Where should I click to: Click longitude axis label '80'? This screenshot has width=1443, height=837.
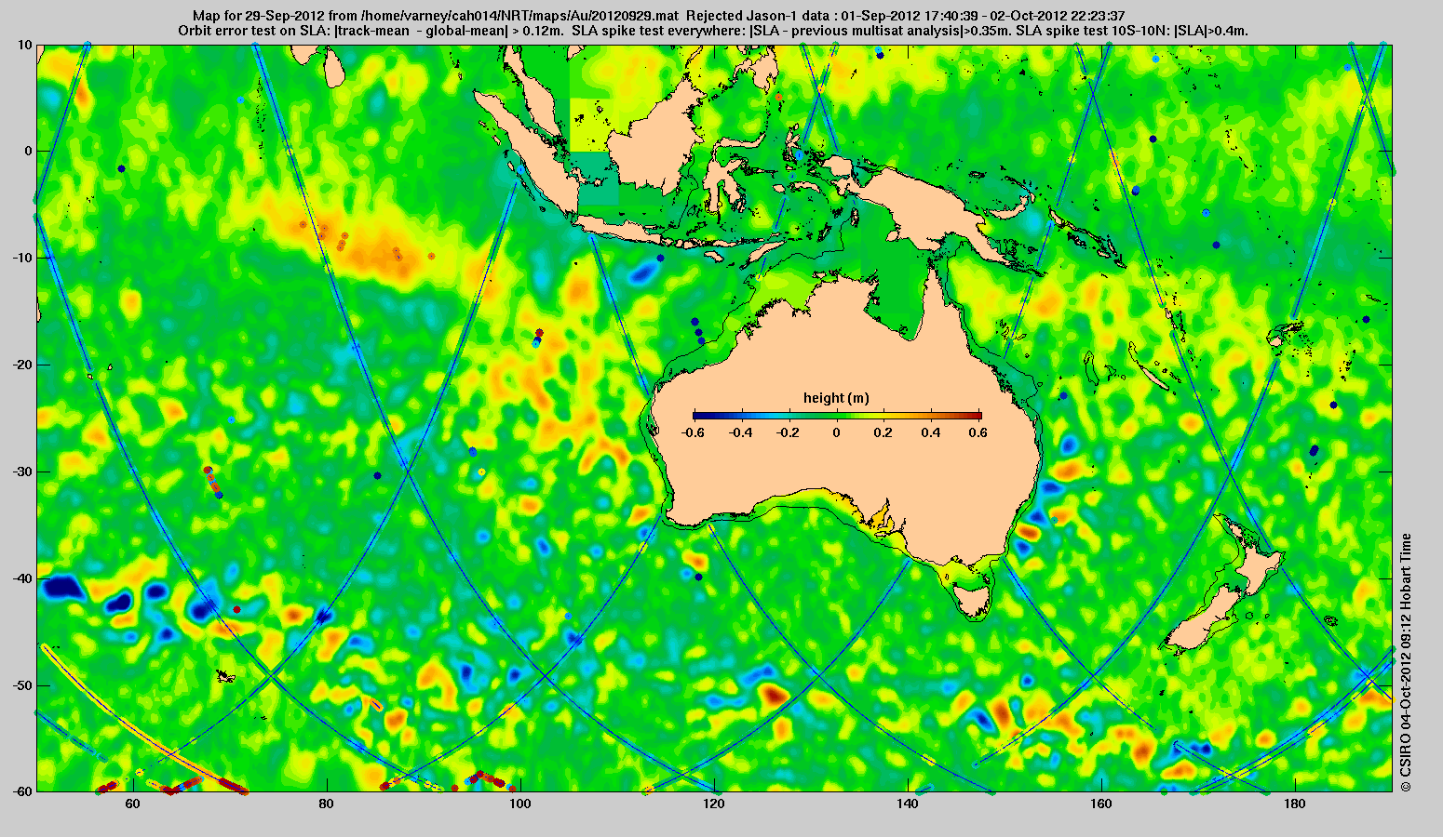326,804
